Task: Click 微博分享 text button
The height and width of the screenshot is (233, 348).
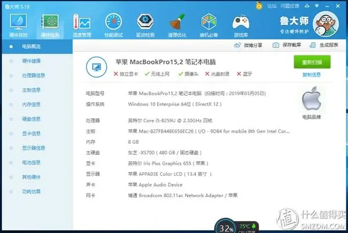Action: [253, 45]
